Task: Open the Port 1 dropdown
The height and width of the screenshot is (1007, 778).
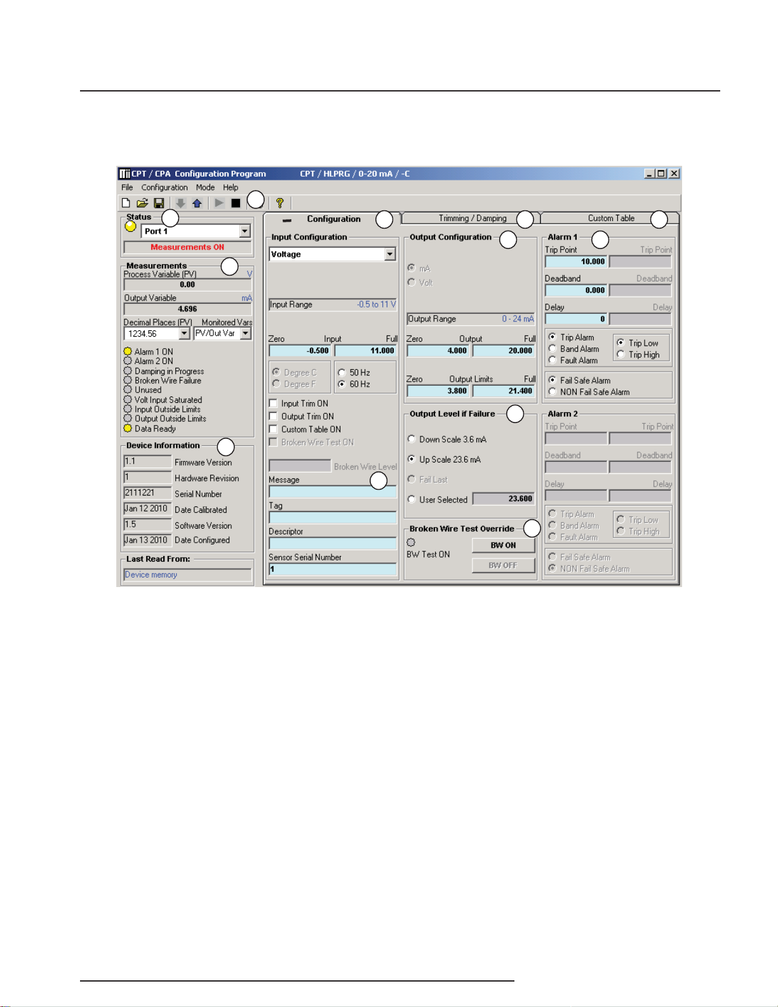Action: click(245, 231)
